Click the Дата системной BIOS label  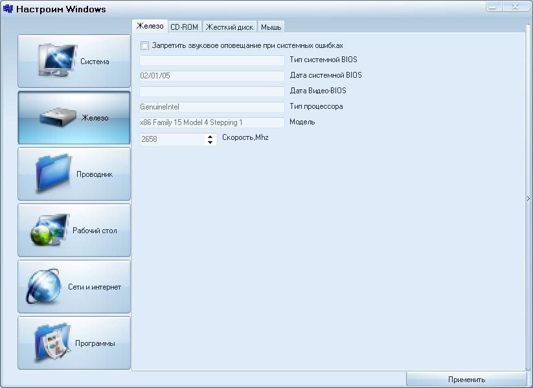click(326, 75)
